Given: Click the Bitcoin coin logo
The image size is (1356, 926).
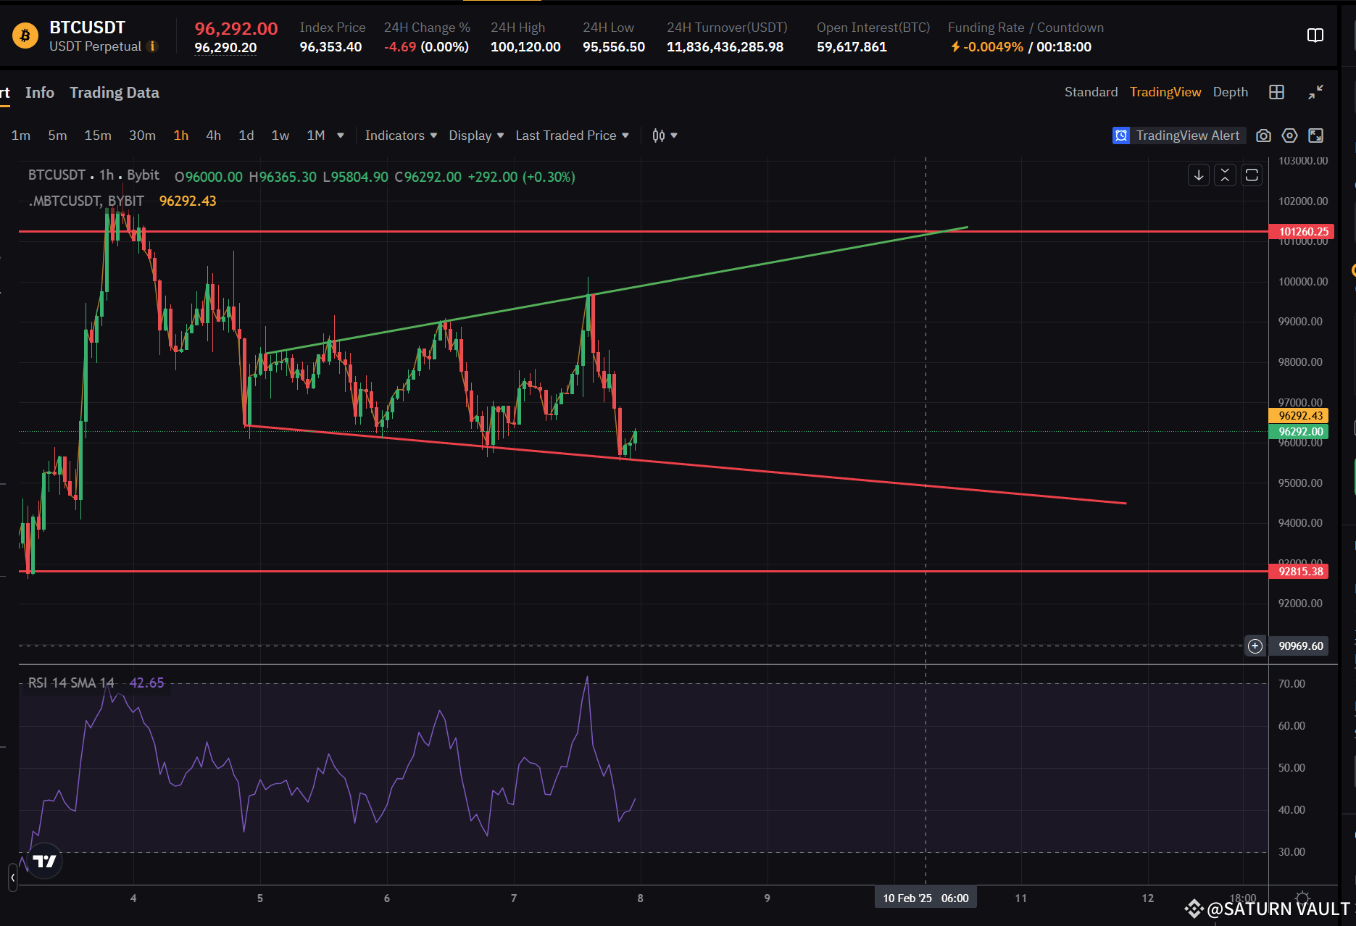Looking at the screenshot, I should (x=25, y=36).
